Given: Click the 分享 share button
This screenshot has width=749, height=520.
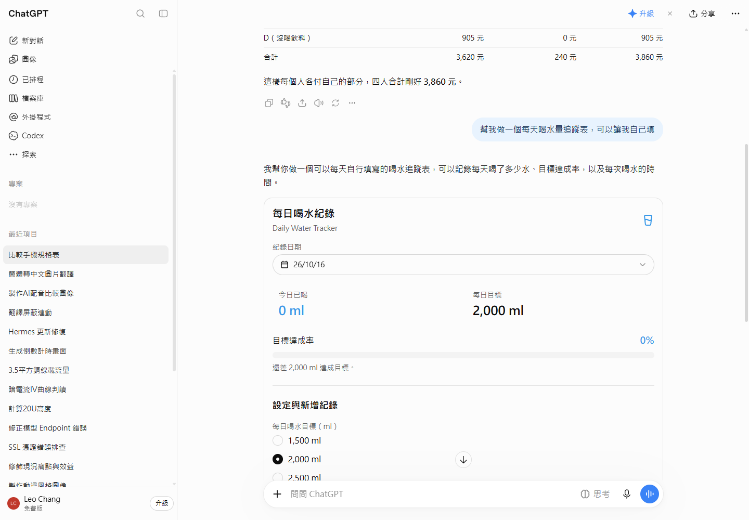Looking at the screenshot, I should (x=702, y=14).
